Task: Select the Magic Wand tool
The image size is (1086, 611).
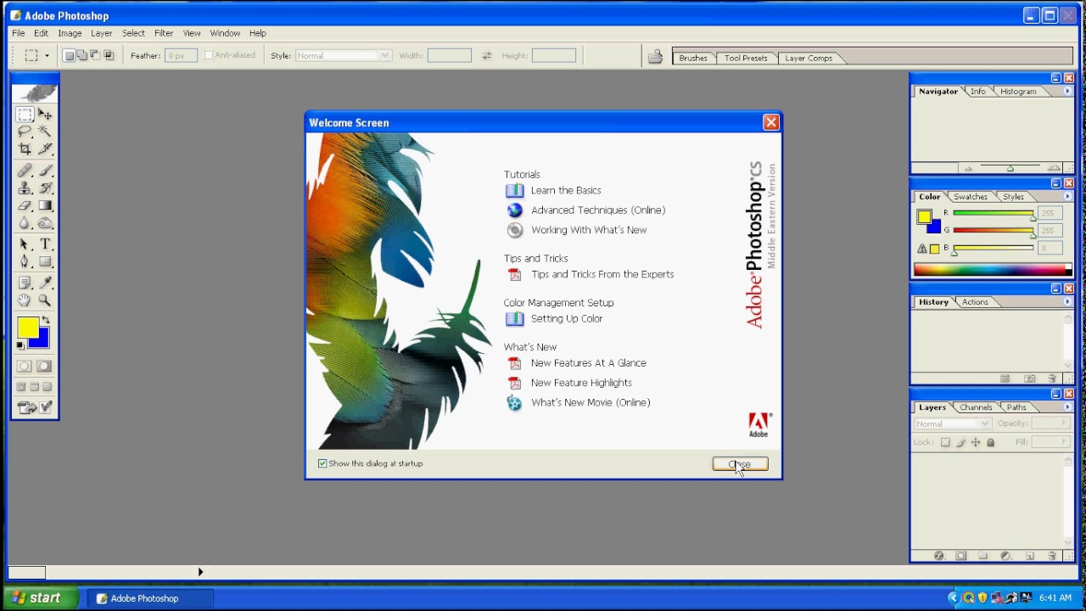Action: (45, 132)
